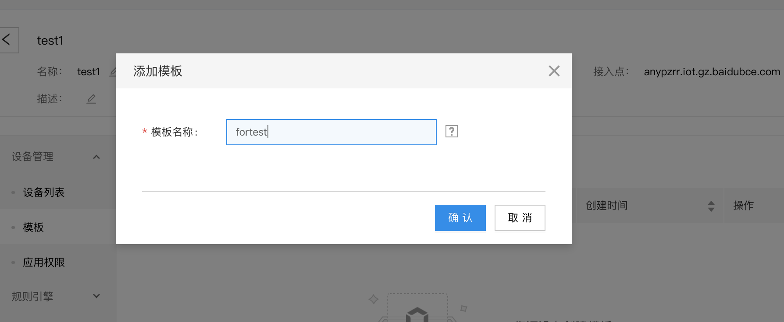Viewport: 784px width, 322px height.
Task: Click into the 模板名称 text input
Action: (x=331, y=132)
